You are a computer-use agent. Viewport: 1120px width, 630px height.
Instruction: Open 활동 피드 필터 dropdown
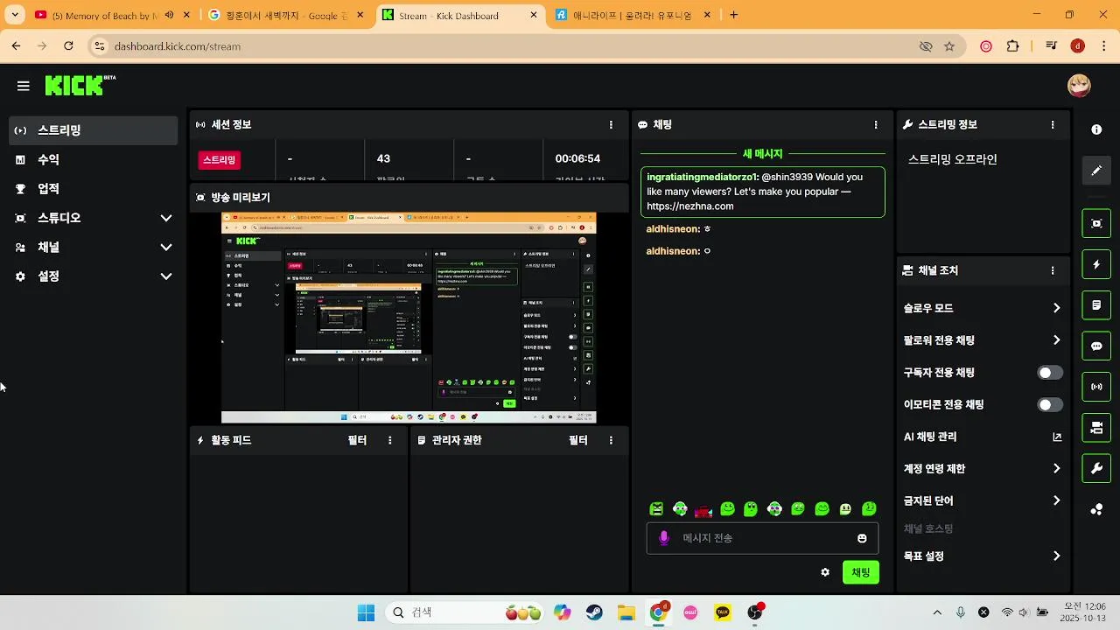tap(357, 440)
